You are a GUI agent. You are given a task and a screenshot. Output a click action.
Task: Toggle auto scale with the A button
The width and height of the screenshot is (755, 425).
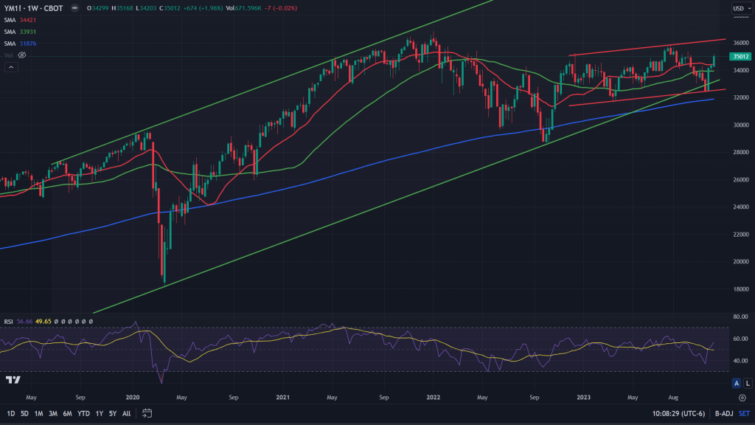736,383
